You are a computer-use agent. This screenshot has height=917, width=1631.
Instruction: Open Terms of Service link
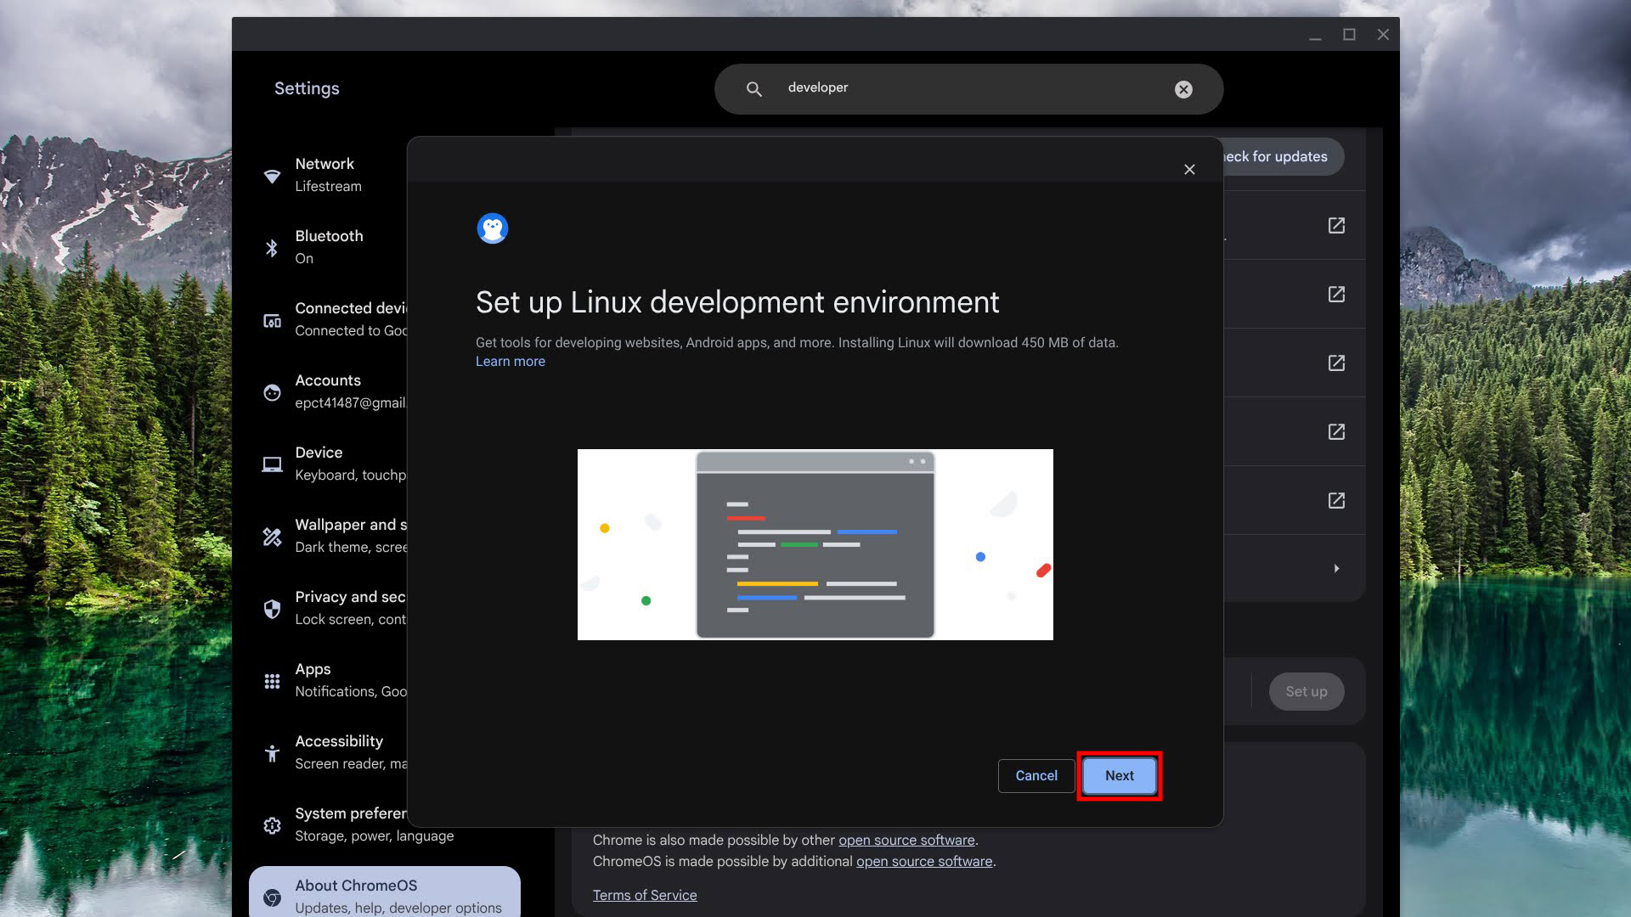point(644,895)
